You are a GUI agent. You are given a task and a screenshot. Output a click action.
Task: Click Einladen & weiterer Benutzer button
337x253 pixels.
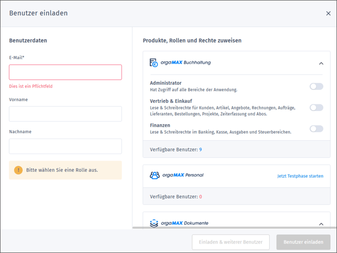[230, 242]
